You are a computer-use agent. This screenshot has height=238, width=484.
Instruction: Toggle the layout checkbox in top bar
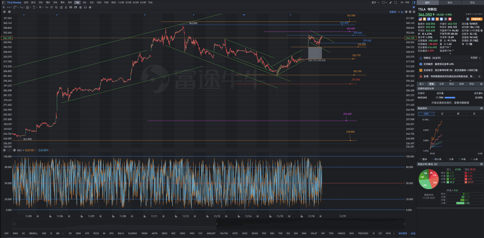point(383,2)
